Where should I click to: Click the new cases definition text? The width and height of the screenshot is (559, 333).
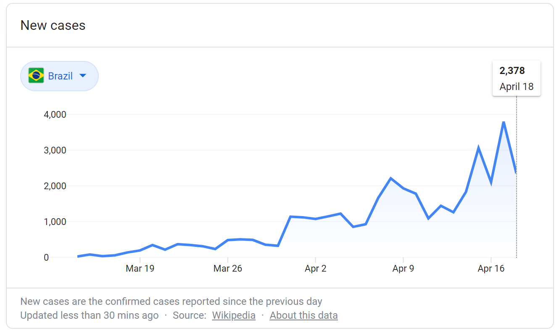[x=171, y=301]
